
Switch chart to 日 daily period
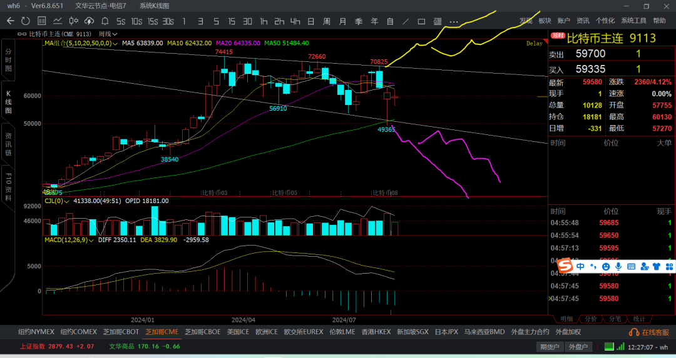tap(311, 21)
